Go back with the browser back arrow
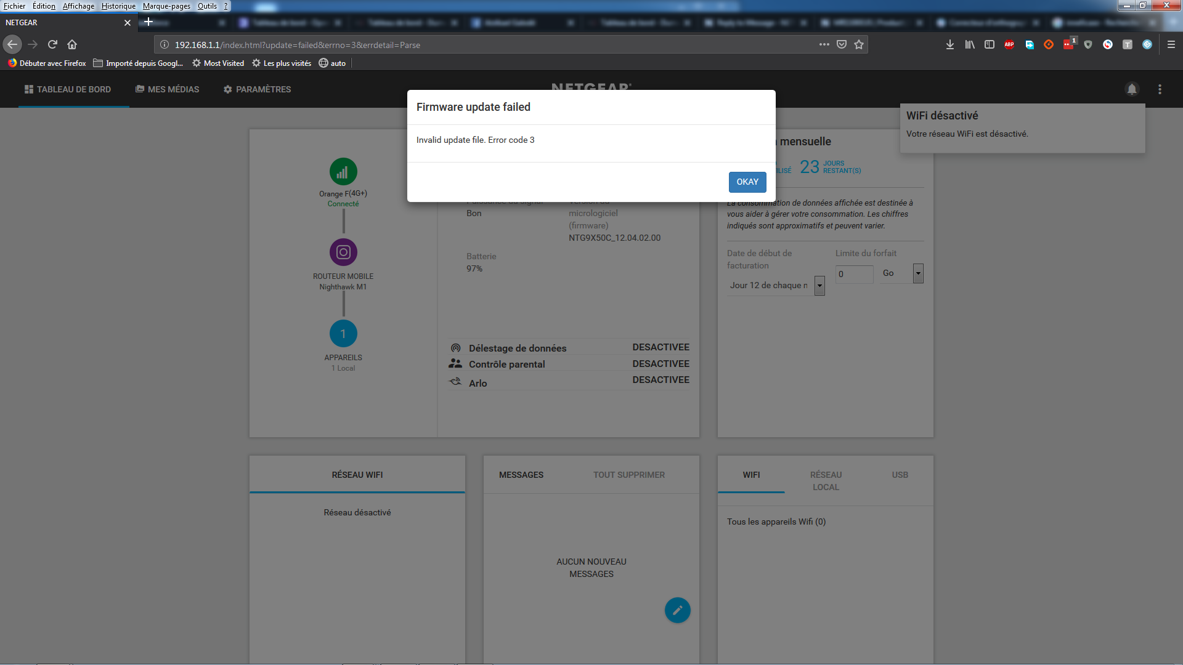The height and width of the screenshot is (665, 1183). click(x=12, y=44)
